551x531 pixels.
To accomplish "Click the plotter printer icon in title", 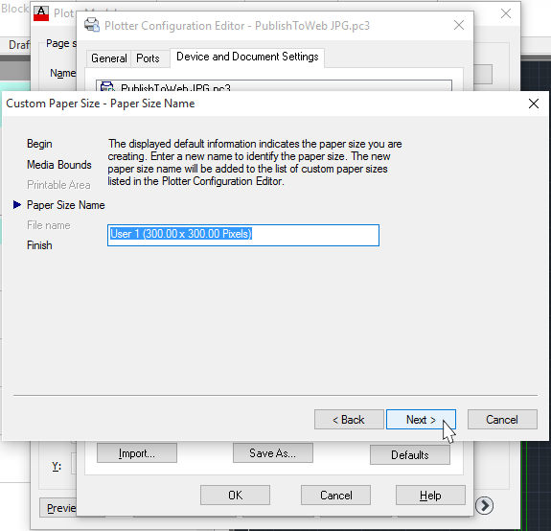I will pos(92,25).
